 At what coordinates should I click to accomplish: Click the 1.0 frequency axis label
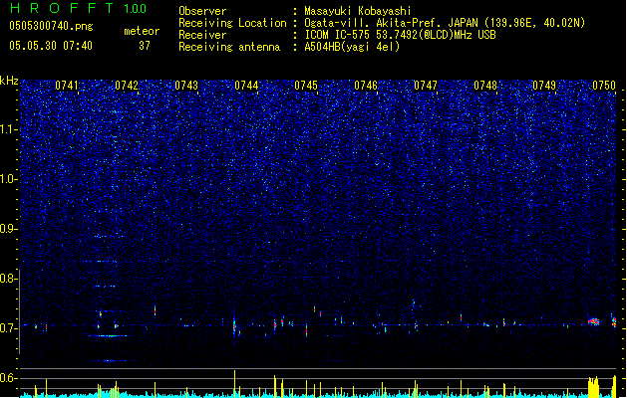pyautogui.click(x=8, y=179)
